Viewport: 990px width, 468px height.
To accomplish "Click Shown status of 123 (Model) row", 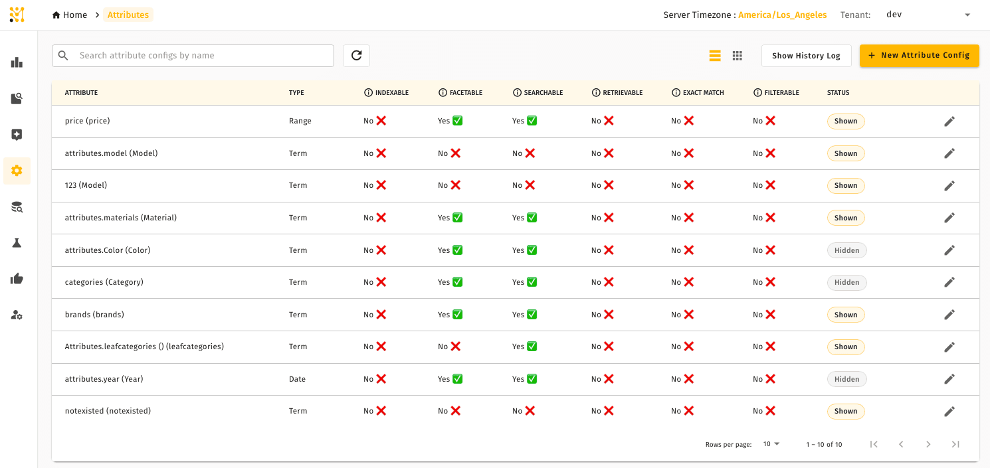I will point(846,186).
